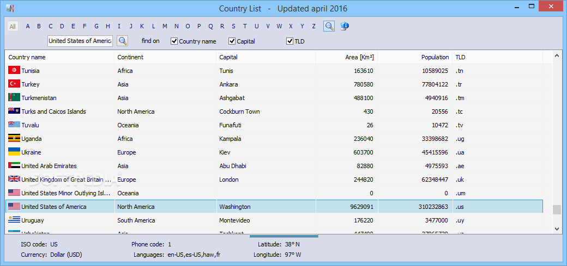Image resolution: width=567 pixels, height=266 pixels.
Task: Click the United States of America flag
Action: click(x=14, y=207)
